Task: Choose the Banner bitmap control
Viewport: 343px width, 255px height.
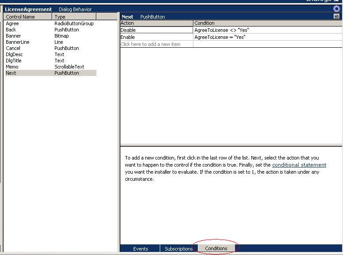Action: pyautogui.click(x=13, y=36)
